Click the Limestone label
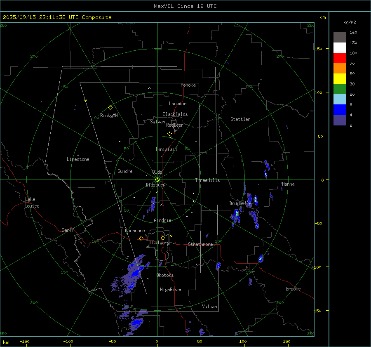This screenshot has width=371, height=347. click(78, 159)
